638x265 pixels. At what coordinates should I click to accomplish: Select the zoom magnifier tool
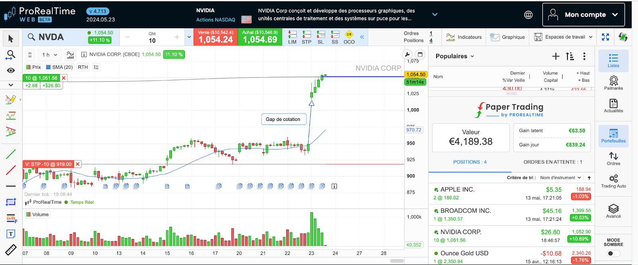11,55
